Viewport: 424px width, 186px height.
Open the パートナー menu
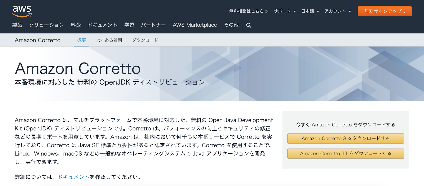coord(153,25)
